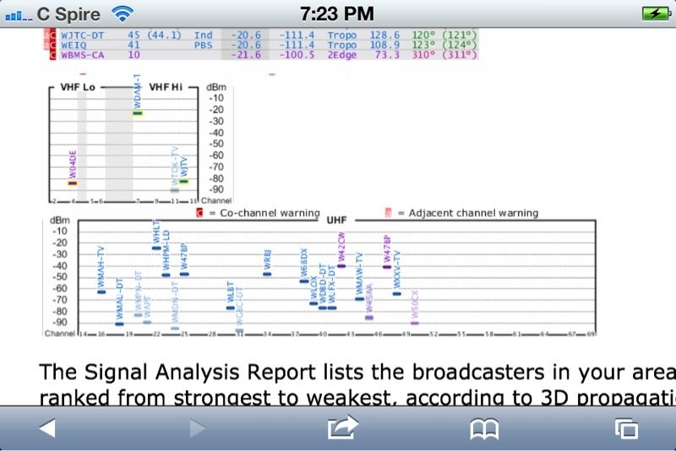Click the 'VHF Hi' chart heading
Image resolution: width=676 pixels, height=451 pixels.
pyautogui.click(x=166, y=87)
